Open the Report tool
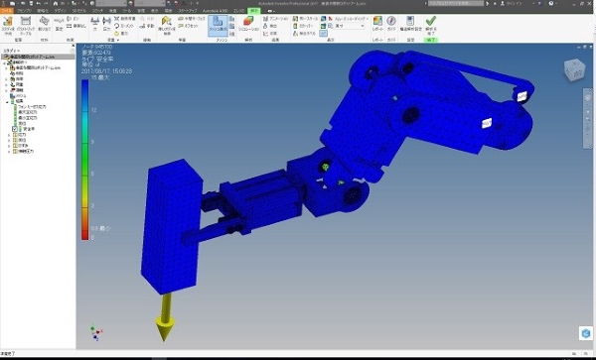The image size is (596, 360). 377,24
